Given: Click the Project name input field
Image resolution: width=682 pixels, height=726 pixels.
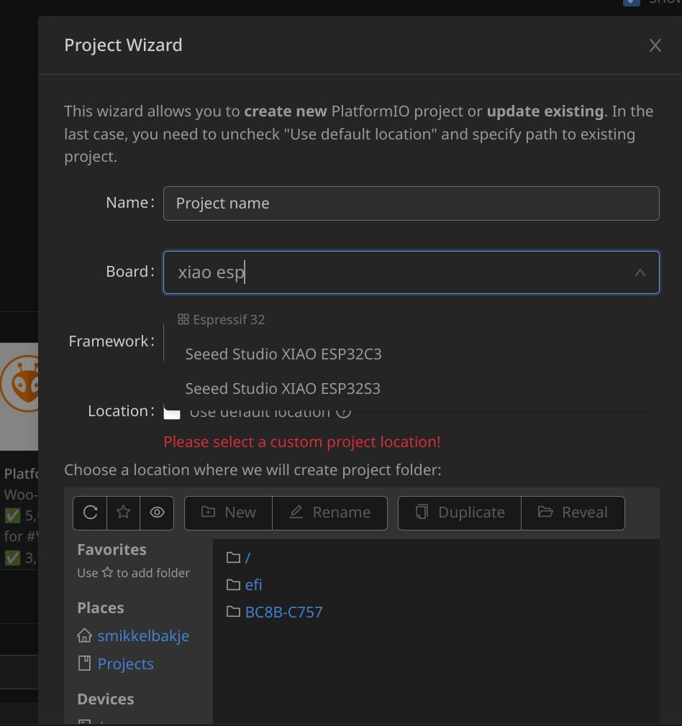Looking at the screenshot, I should coord(411,203).
